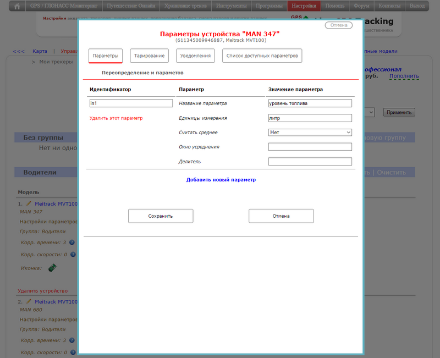Click the home icon in the top navigation
The height and width of the screenshot is (358, 440).
17,6
